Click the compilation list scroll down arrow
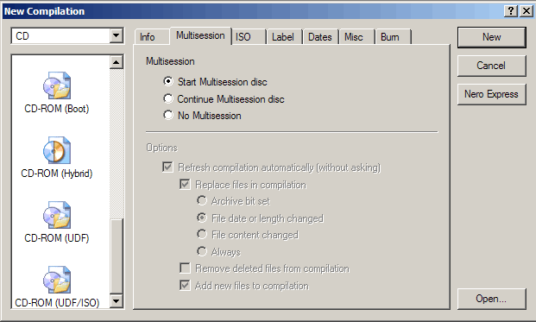Viewport: 536px width, 322px height. (117, 301)
